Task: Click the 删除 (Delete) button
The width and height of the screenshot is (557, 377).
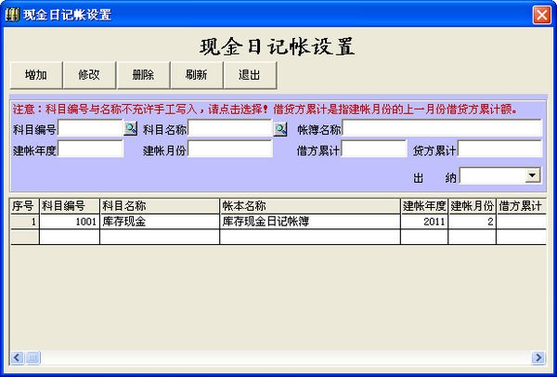Action: point(143,75)
